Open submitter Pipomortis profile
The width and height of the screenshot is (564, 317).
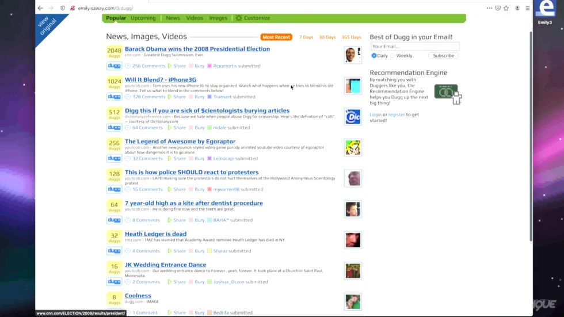pyautogui.click(x=225, y=66)
